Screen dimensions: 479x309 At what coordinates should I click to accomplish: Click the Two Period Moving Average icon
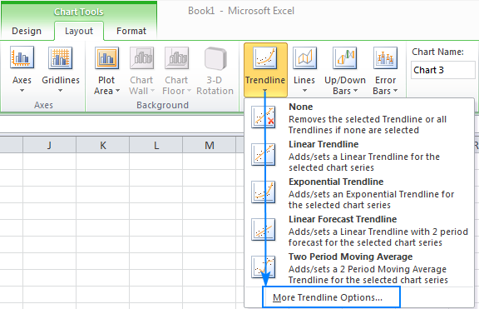pyautogui.click(x=263, y=267)
